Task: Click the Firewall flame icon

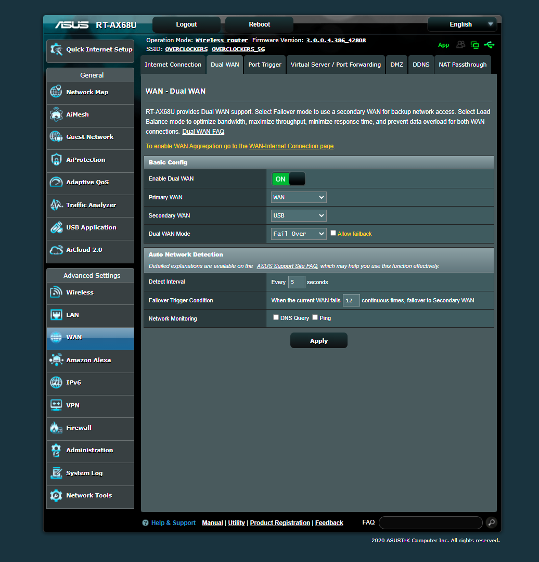Action: coord(56,428)
